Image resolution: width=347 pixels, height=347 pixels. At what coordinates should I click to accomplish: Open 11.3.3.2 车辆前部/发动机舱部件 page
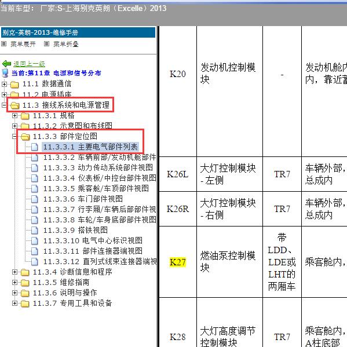(100, 157)
